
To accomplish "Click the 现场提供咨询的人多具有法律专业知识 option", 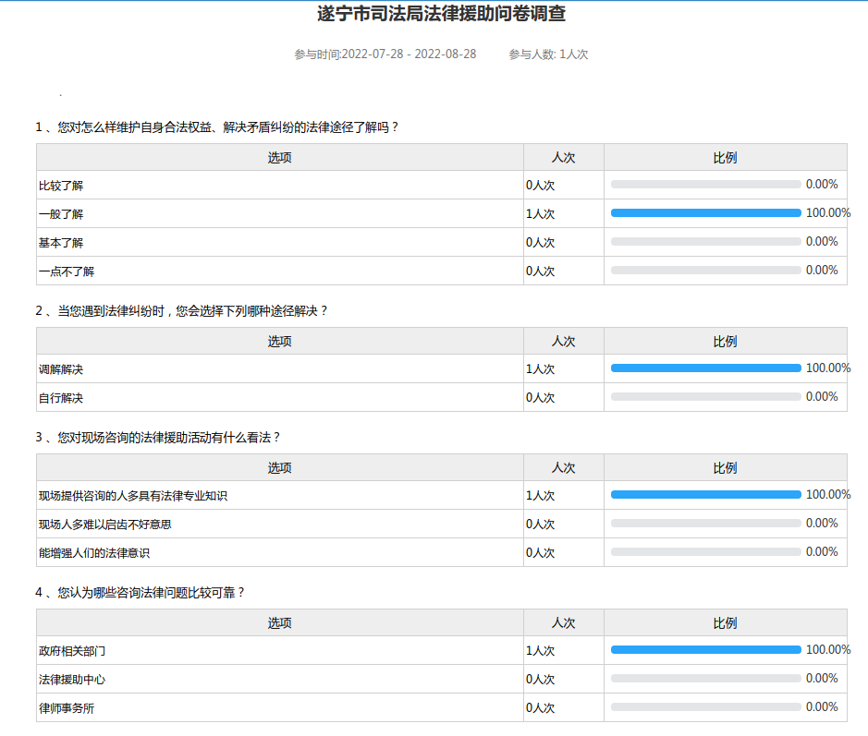I will 133,496.
